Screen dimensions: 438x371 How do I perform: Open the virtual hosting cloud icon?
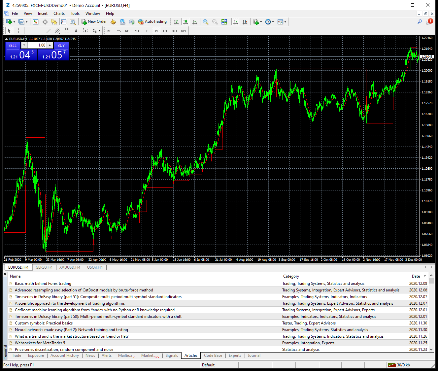(122, 22)
